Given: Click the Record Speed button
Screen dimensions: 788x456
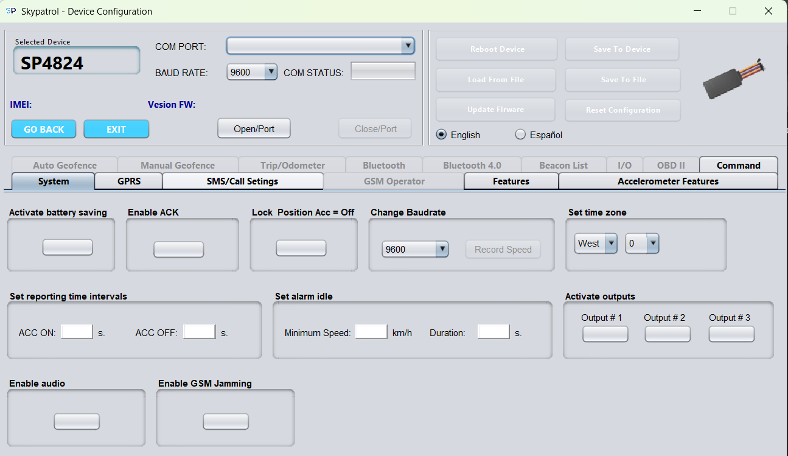Looking at the screenshot, I should point(503,250).
